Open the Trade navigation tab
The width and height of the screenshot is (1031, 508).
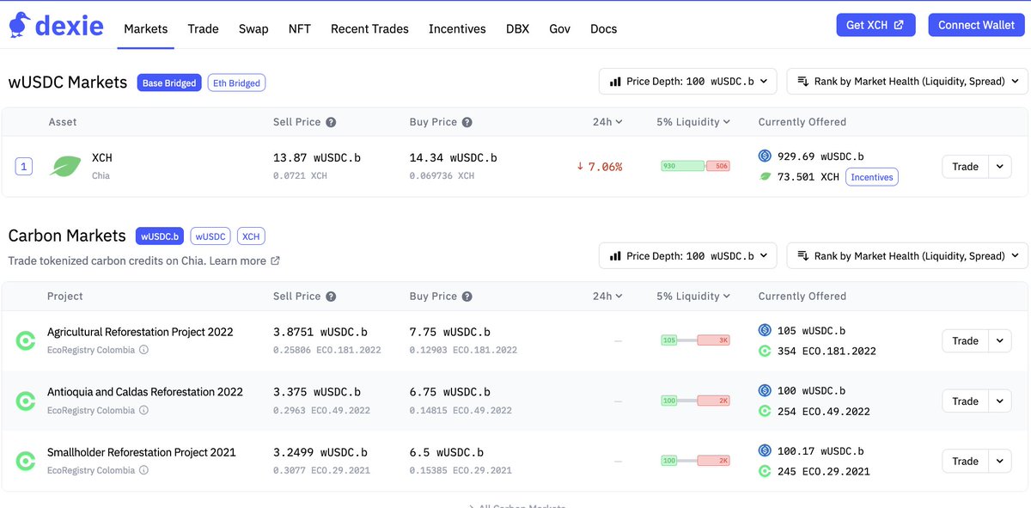(x=203, y=28)
